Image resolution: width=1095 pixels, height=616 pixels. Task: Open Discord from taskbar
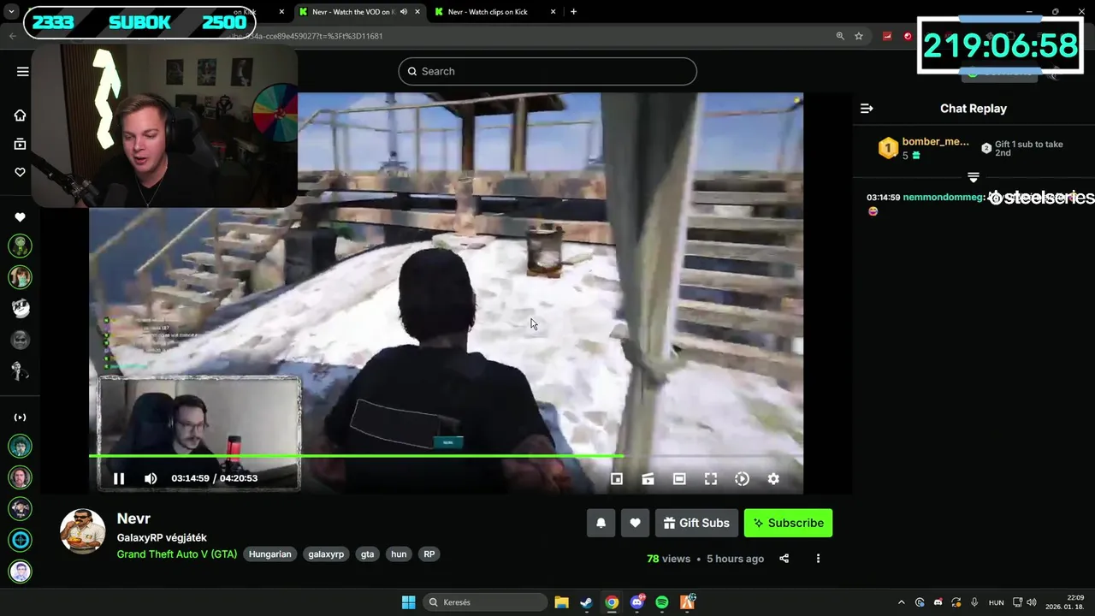tap(636, 602)
